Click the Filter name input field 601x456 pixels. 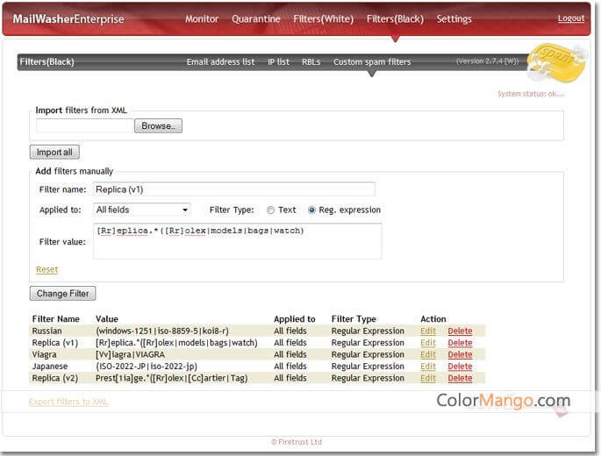coord(233,189)
